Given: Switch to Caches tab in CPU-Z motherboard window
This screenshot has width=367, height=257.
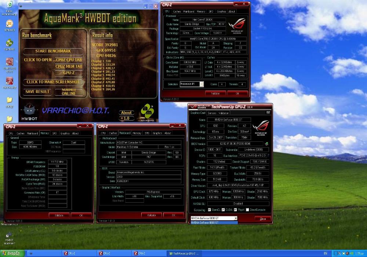Looking at the screenshot, I should click(113, 133).
